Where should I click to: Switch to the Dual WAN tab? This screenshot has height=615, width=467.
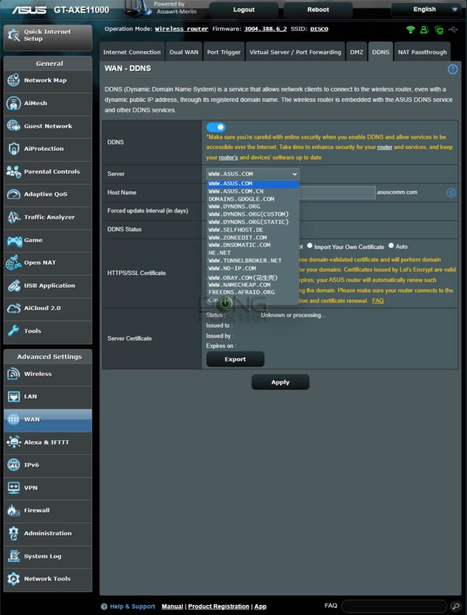point(184,52)
